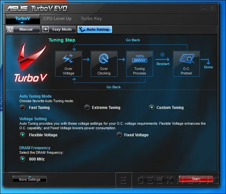Select Fast Tuning mode

tap(23, 107)
